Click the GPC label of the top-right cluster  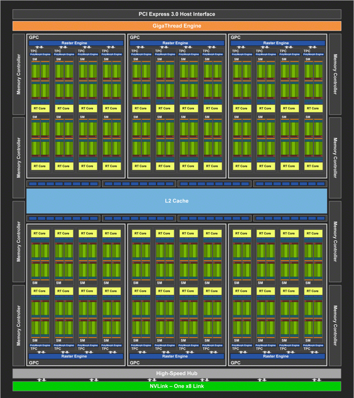coord(236,37)
